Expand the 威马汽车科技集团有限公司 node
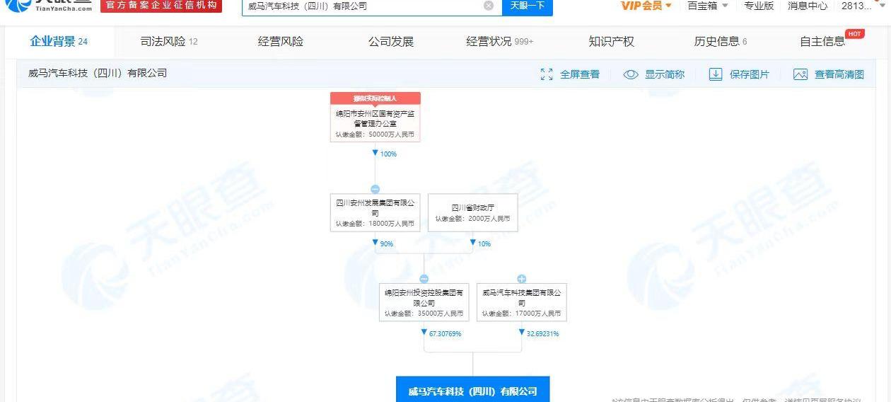The image size is (891, 402). tap(522, 279)
